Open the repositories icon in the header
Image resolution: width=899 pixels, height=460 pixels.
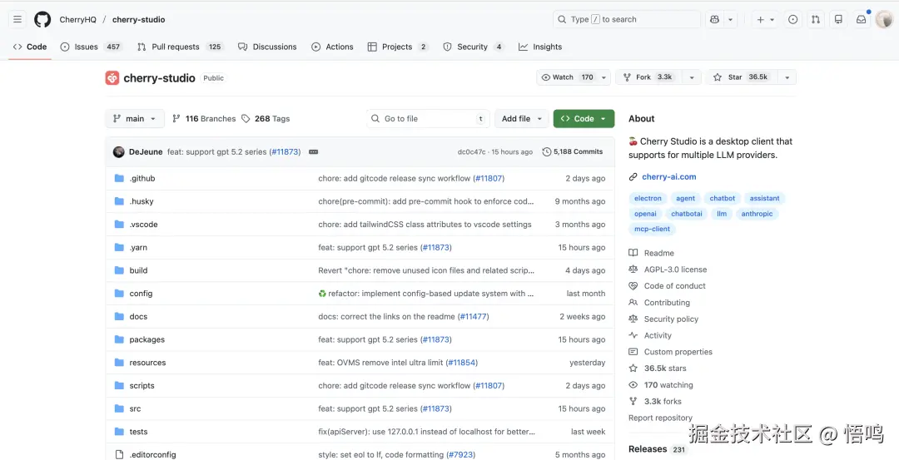pyautogui.click(x=838, y=19)
